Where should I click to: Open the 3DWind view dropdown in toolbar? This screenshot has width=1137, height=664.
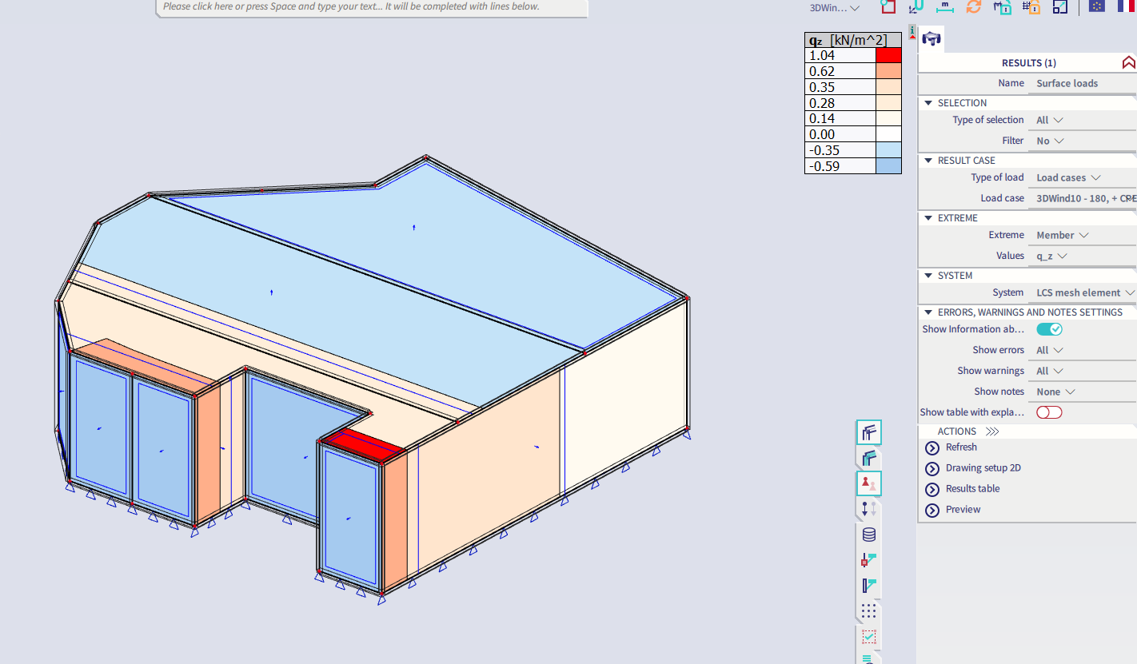point(835,8)
